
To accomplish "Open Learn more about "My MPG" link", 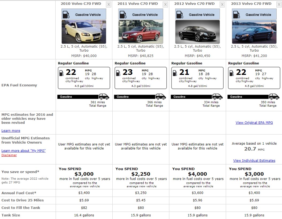I will pyautogui.click(x=24, y=151).
